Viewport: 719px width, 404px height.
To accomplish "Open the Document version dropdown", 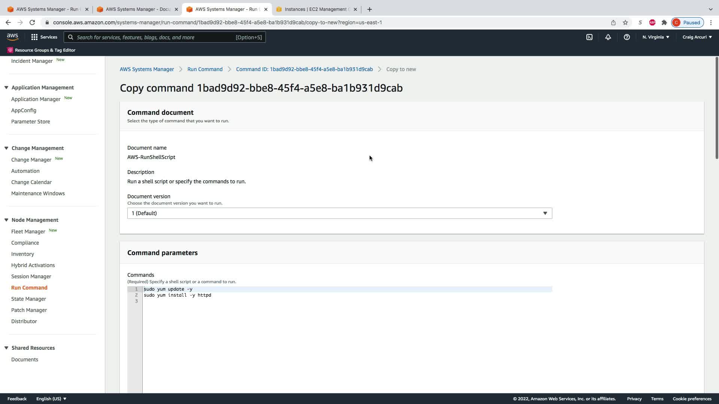I will click(x=339, y=213).
